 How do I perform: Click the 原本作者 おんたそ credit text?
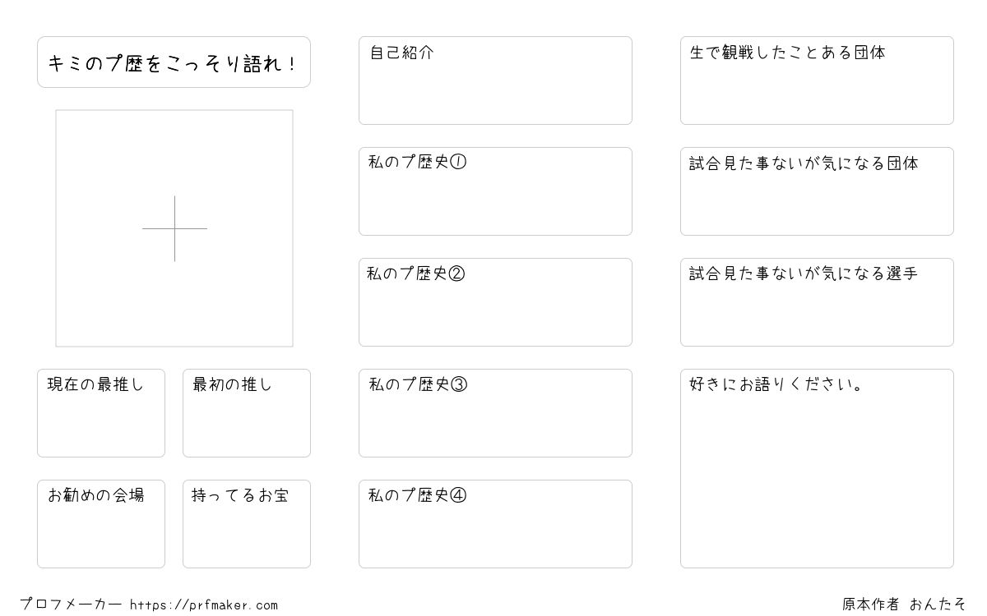(904, 605)
